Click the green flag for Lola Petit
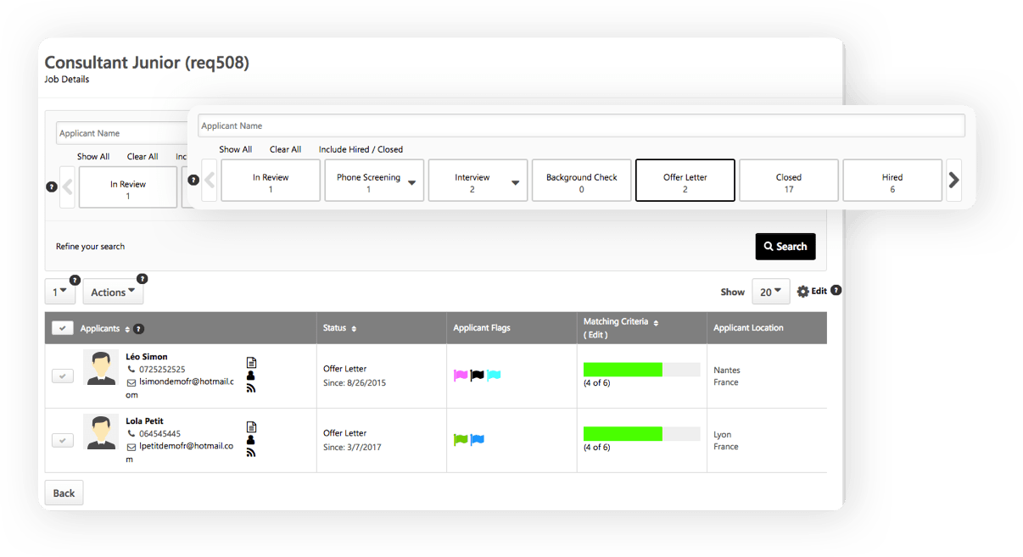 [x=461, y=440]
